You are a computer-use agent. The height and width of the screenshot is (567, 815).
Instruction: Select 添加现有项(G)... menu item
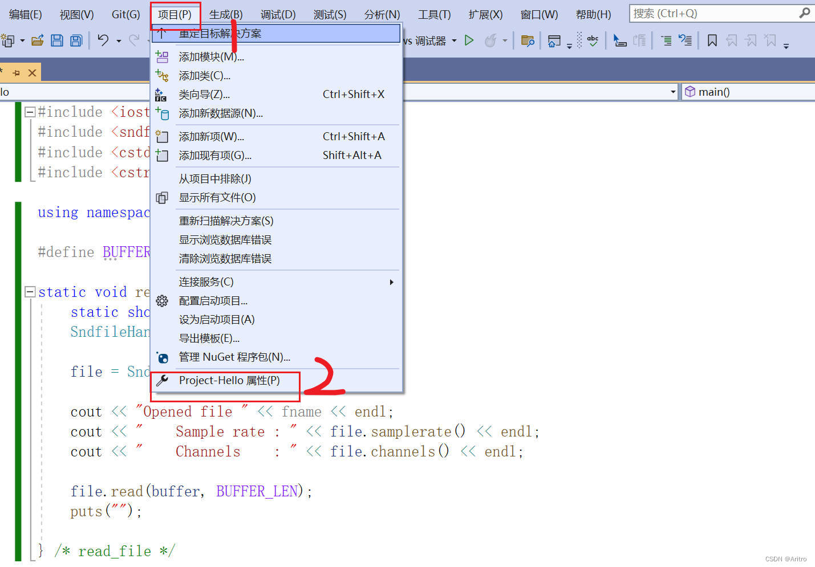(x=276, y=156)
